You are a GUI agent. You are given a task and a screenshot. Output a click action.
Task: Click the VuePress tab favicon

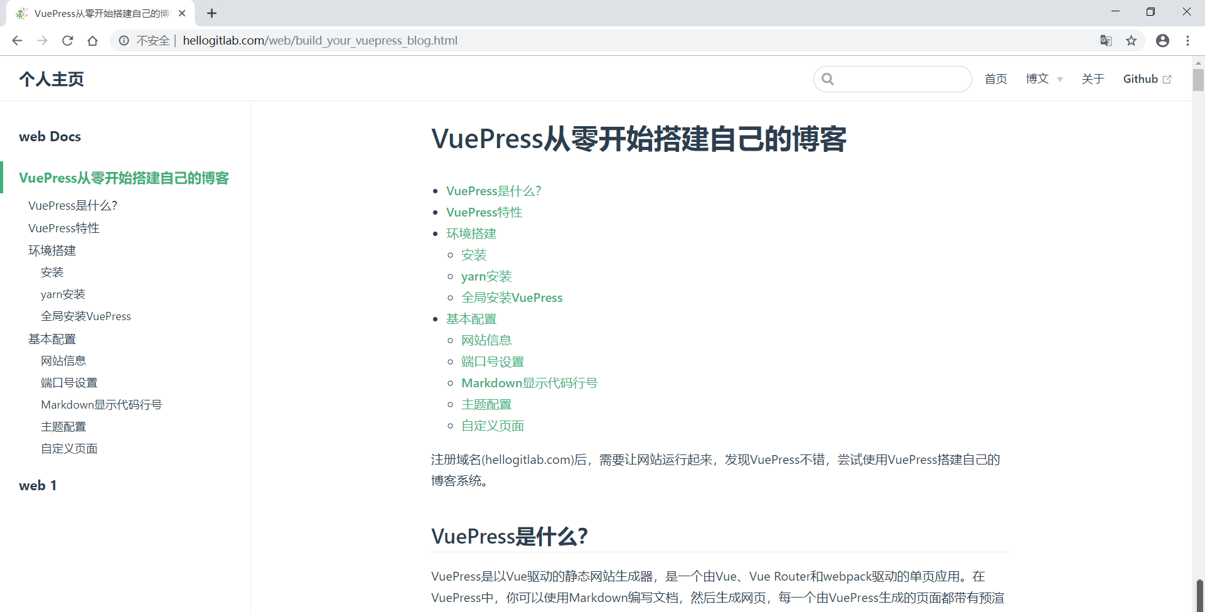[22, 13]
